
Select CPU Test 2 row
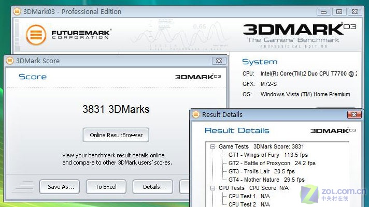249,204
